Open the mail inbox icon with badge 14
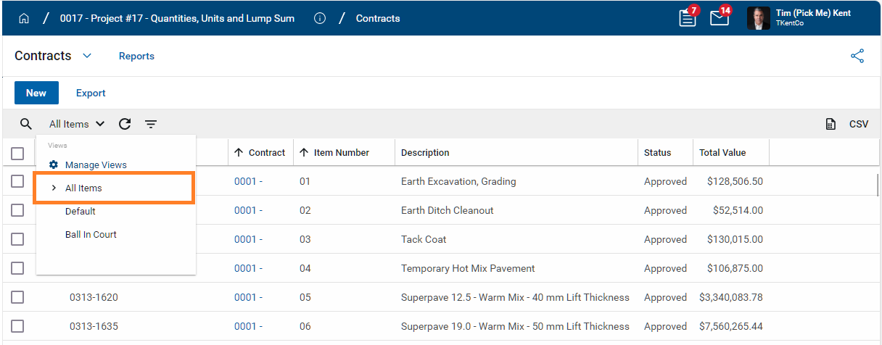882x345 pixels. coord(719,18)
